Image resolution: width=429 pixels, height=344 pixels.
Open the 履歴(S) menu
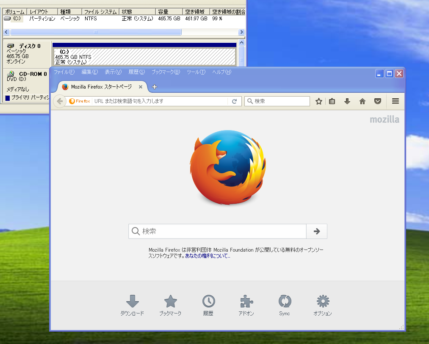[x=137, y=72]
